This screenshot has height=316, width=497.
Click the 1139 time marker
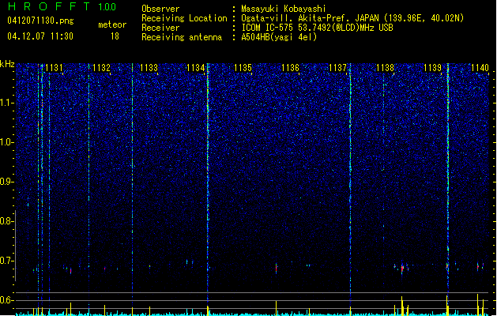[433, 68]
